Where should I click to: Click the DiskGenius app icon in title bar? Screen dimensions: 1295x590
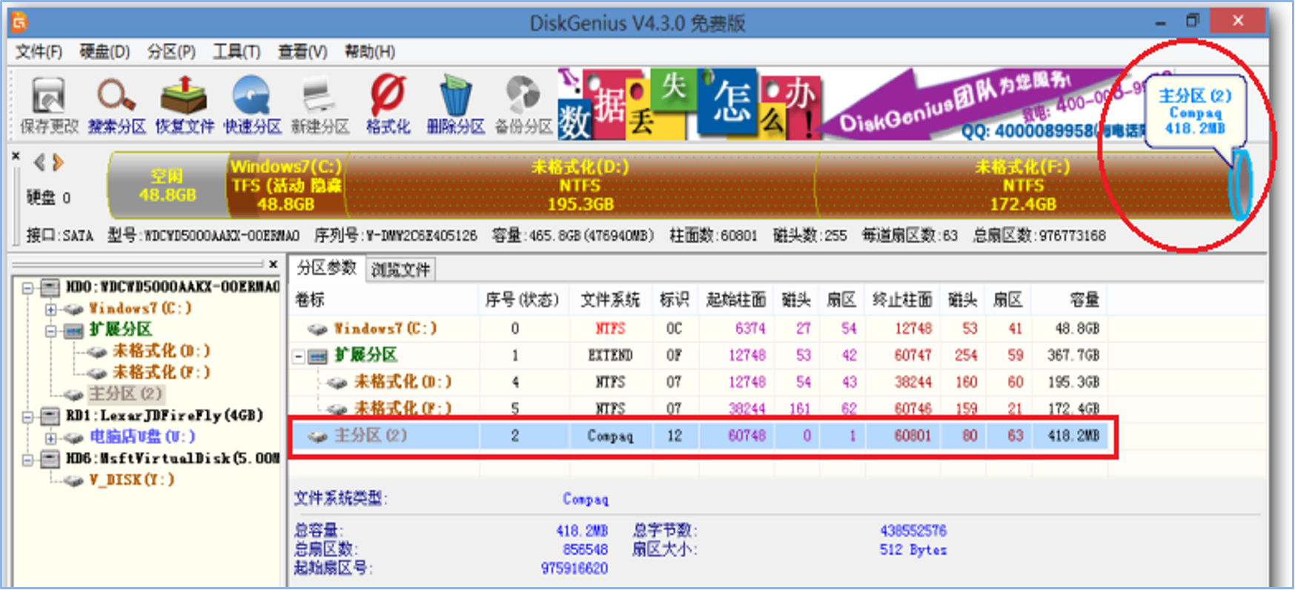tap(20, 21)
